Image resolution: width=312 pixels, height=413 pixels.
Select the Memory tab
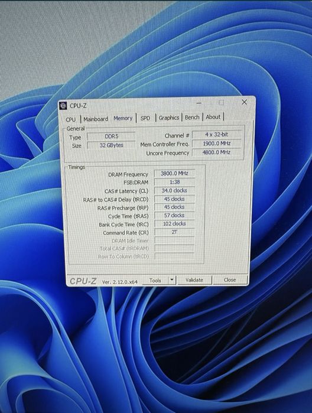point(123,118)
